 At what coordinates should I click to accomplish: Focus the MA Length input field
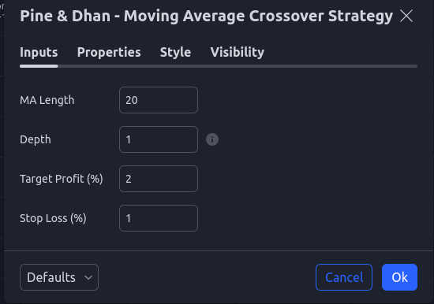(159, 100)
